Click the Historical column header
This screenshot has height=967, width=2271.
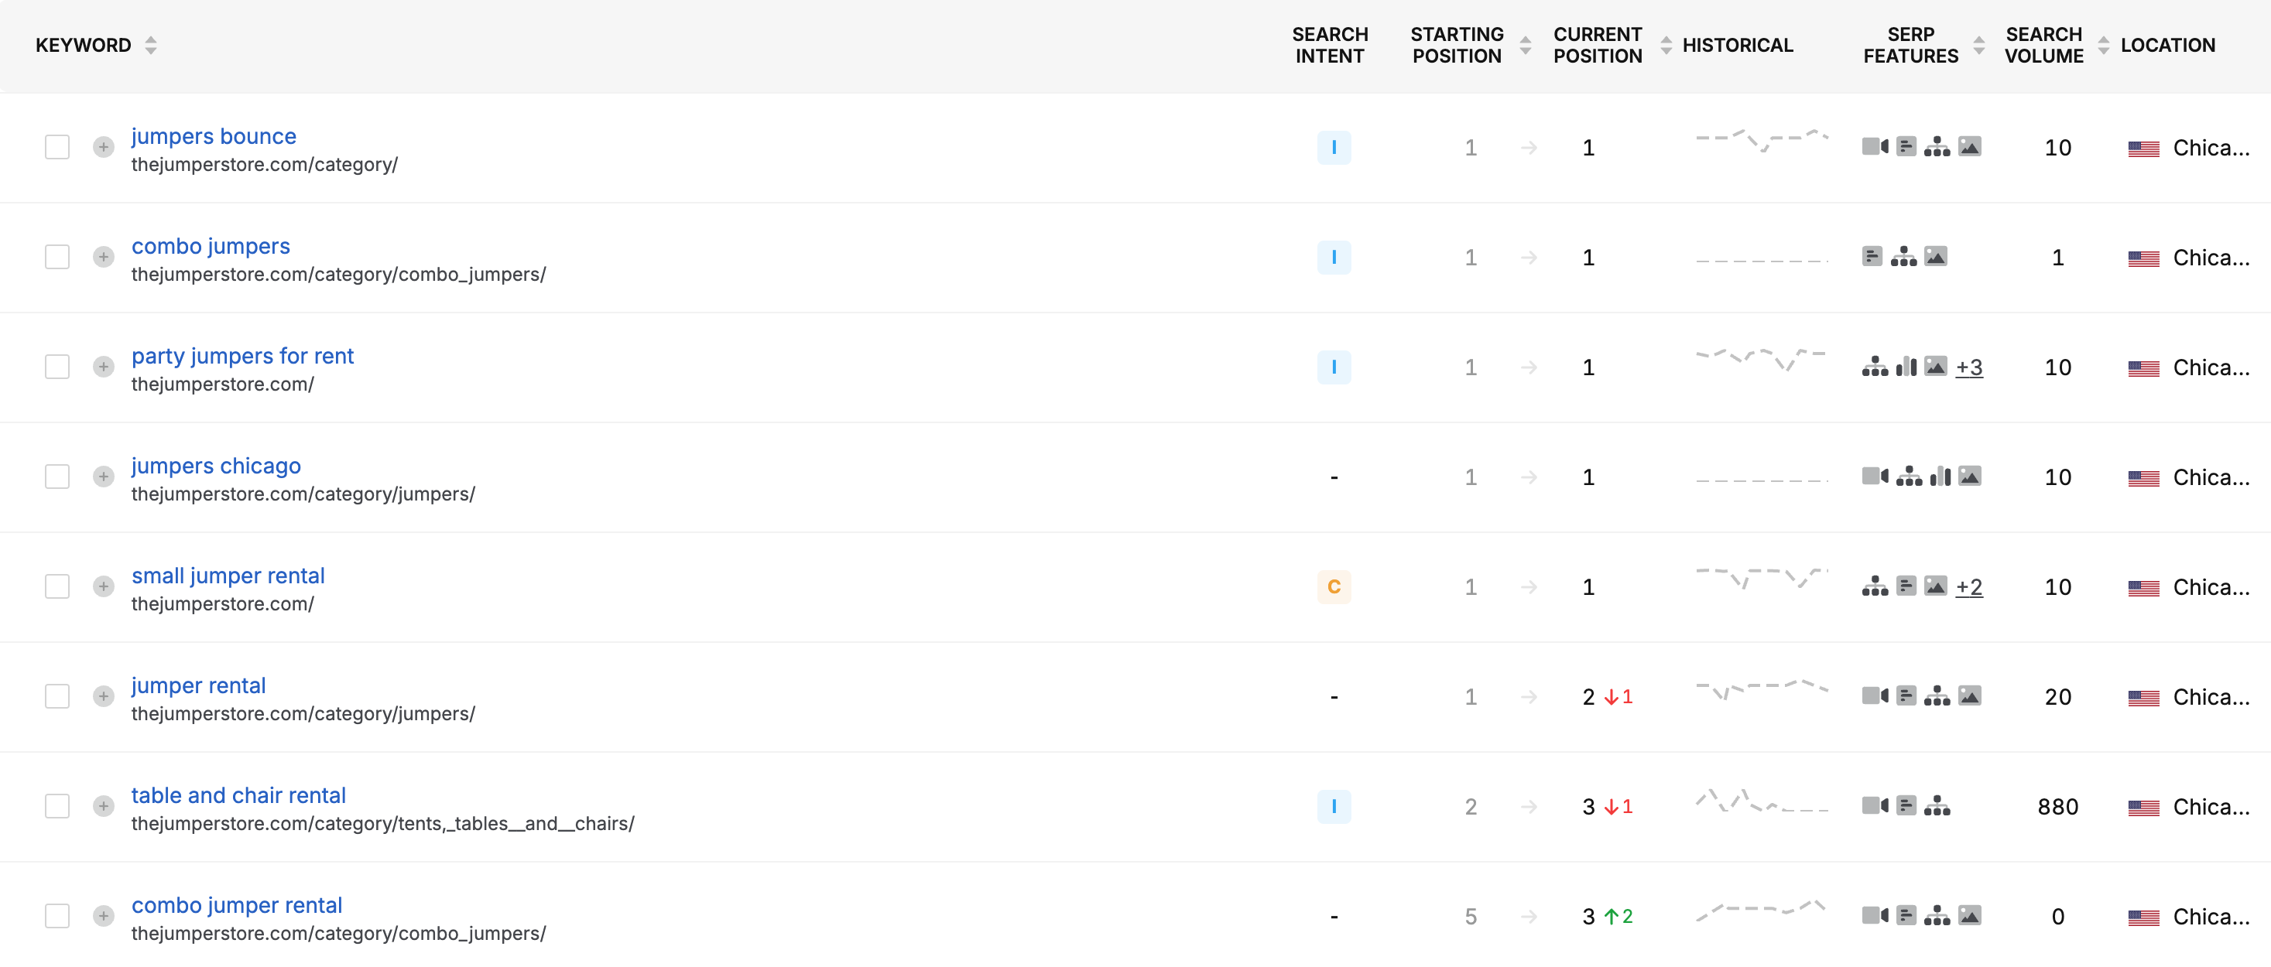(x=1737, y=45)
